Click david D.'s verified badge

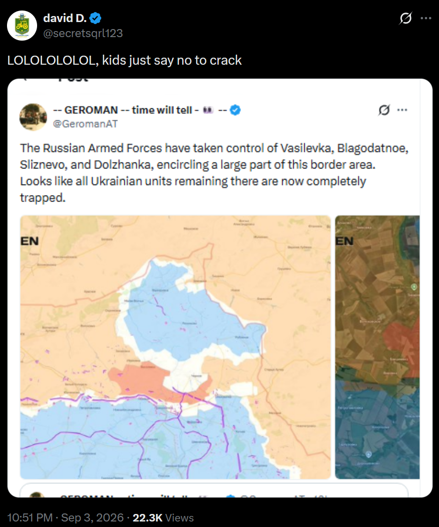tap(95, 18)
